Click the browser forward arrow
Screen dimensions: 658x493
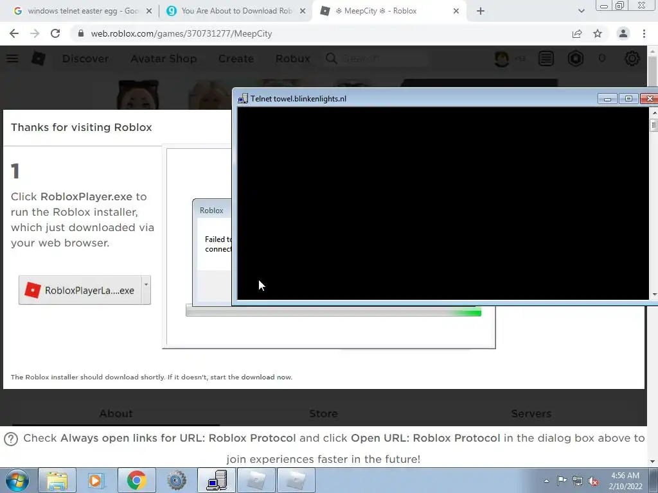tap(35, 33)
